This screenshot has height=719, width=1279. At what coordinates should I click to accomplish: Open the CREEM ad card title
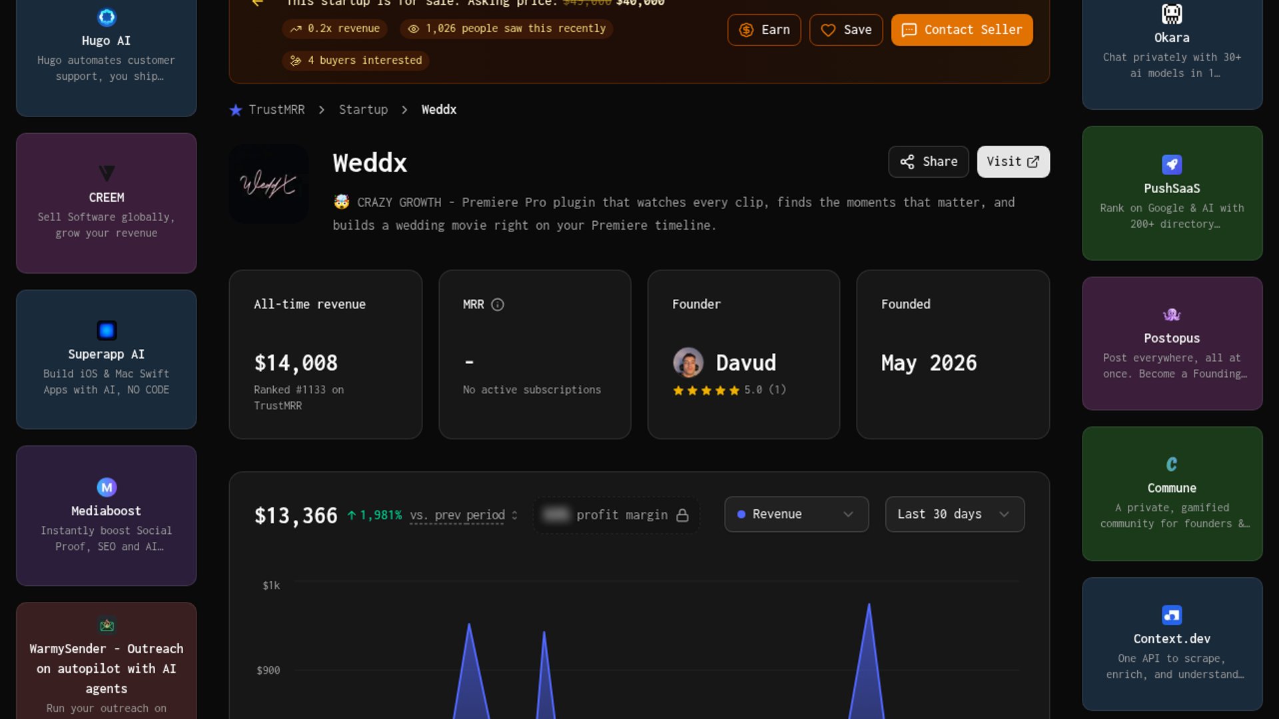click(107, 198)
